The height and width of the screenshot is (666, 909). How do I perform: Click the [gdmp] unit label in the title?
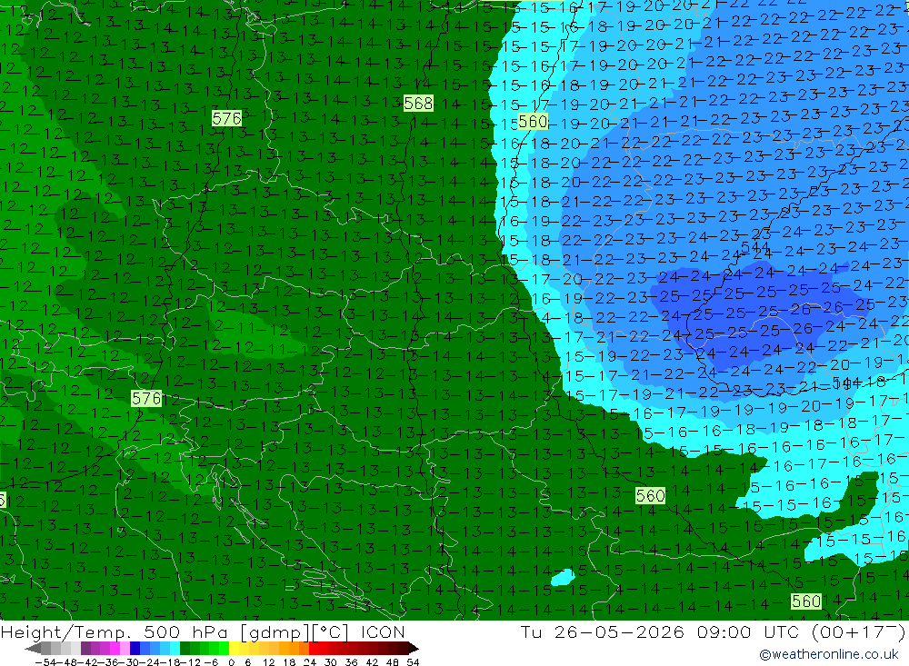pyautogui.click(x=275, y=631)
